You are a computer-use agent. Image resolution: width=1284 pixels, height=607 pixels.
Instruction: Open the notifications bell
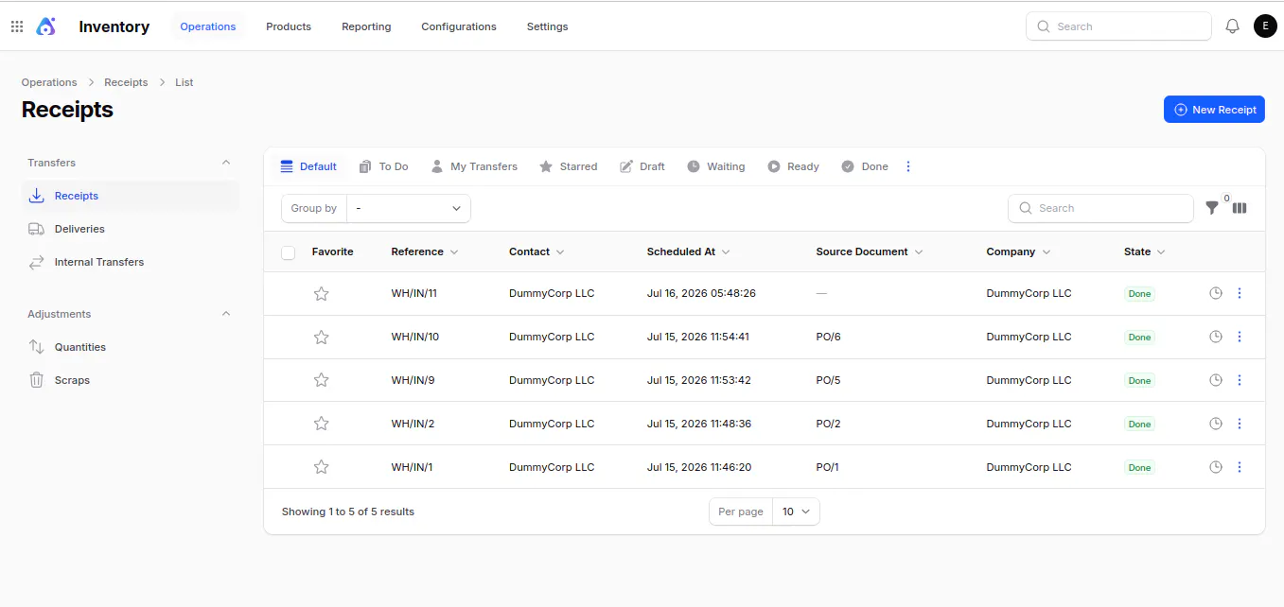[1232, 26]
